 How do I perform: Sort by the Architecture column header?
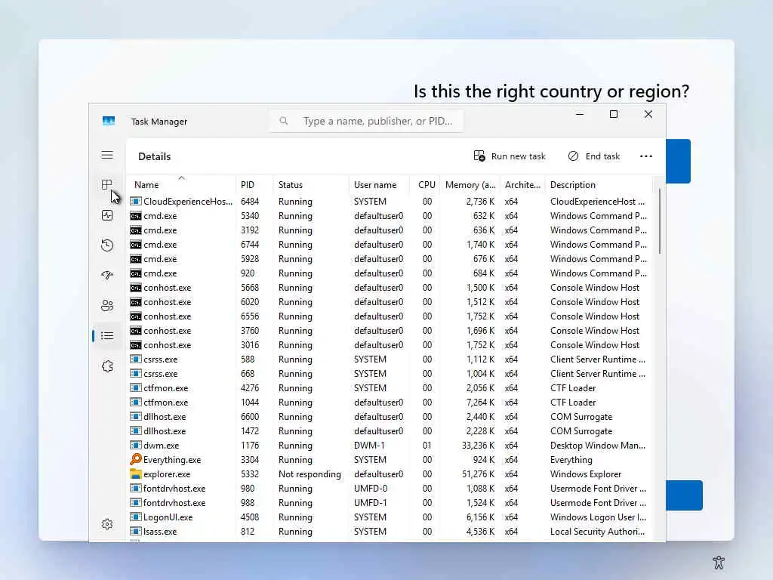(522, 185)
